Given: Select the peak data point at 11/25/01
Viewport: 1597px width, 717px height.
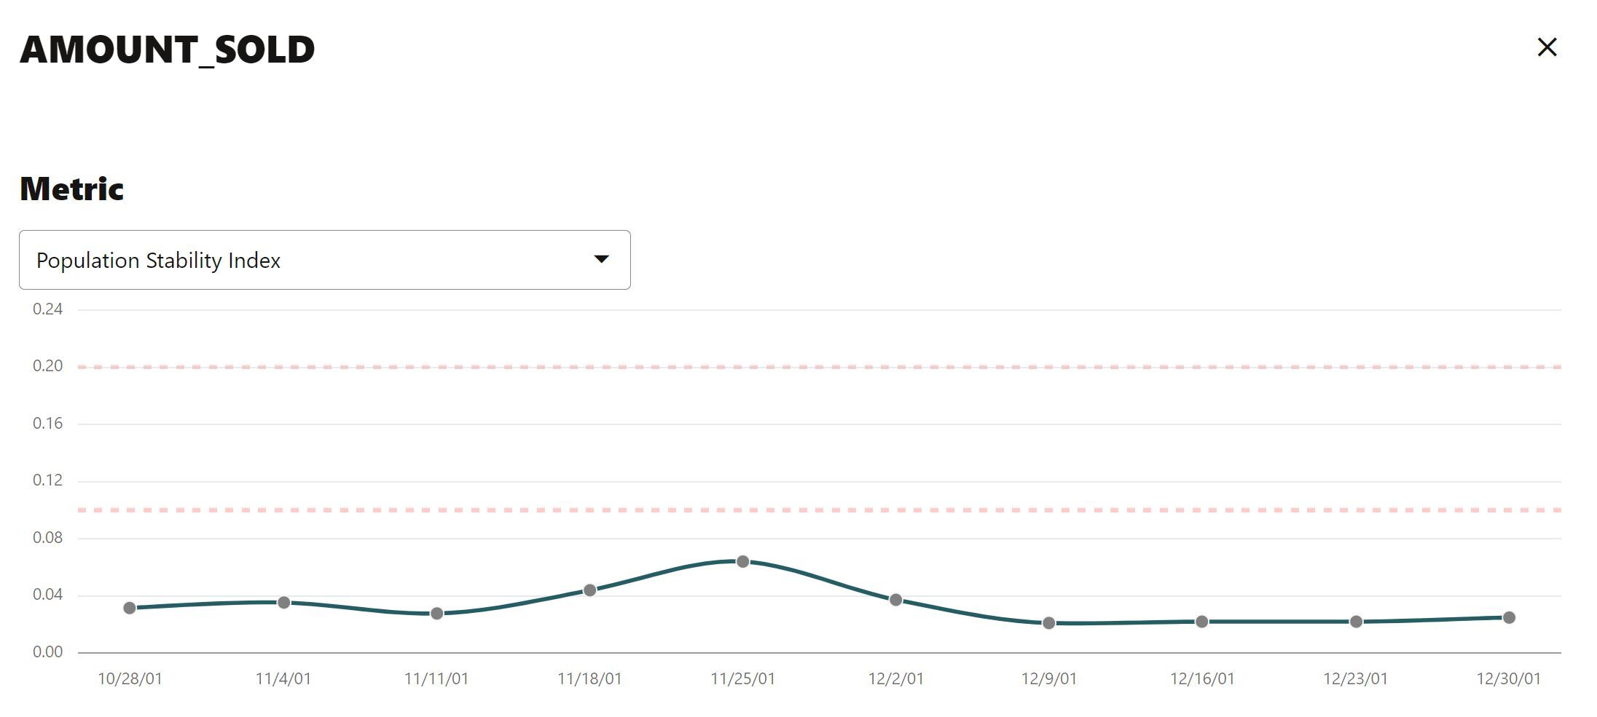Looking at the screenshot, I should (743, 562).
